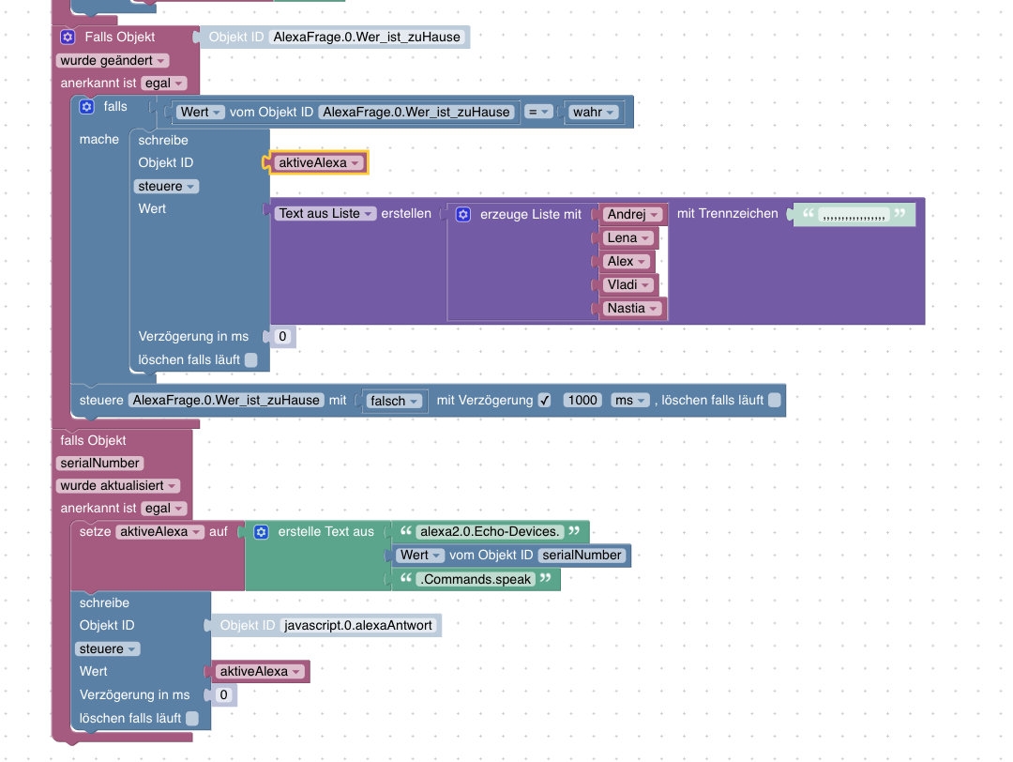Edit the 'alexa2.0.Echo-Devices.' text field
1013x762 pixels.
(x=490, y=531)
